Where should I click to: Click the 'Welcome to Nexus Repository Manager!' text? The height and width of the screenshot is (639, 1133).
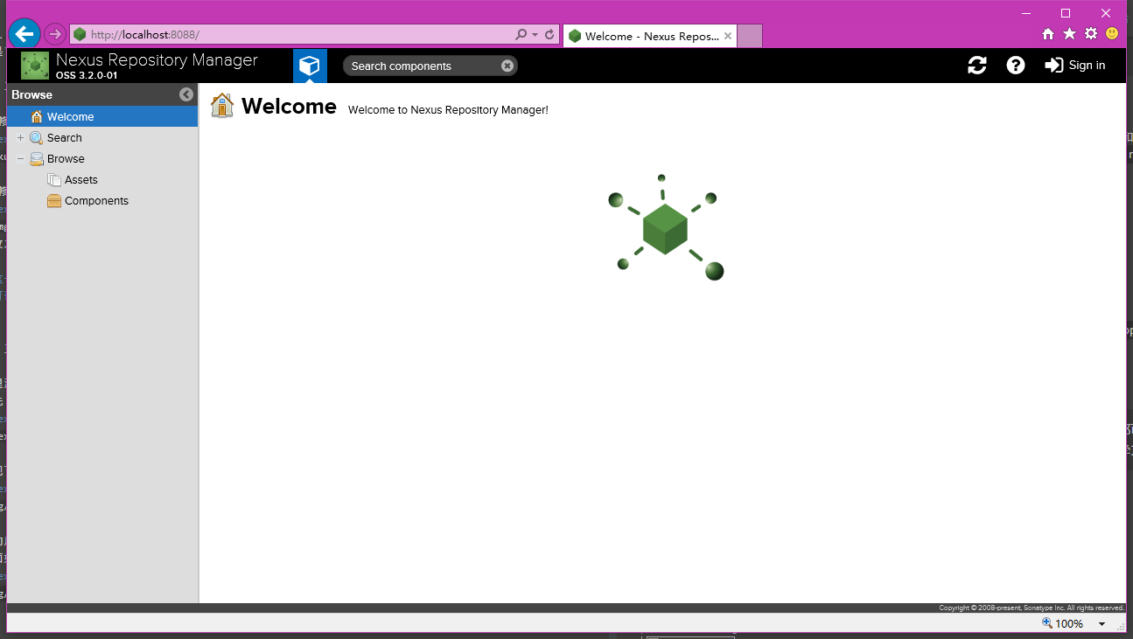(x=448, y=110)
